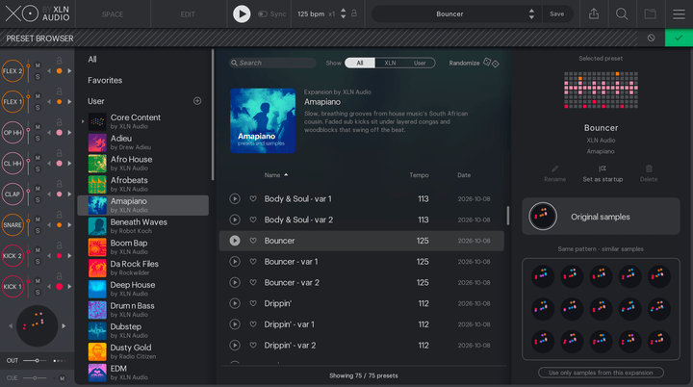Open the folder icon in top bar

point(650,14)
